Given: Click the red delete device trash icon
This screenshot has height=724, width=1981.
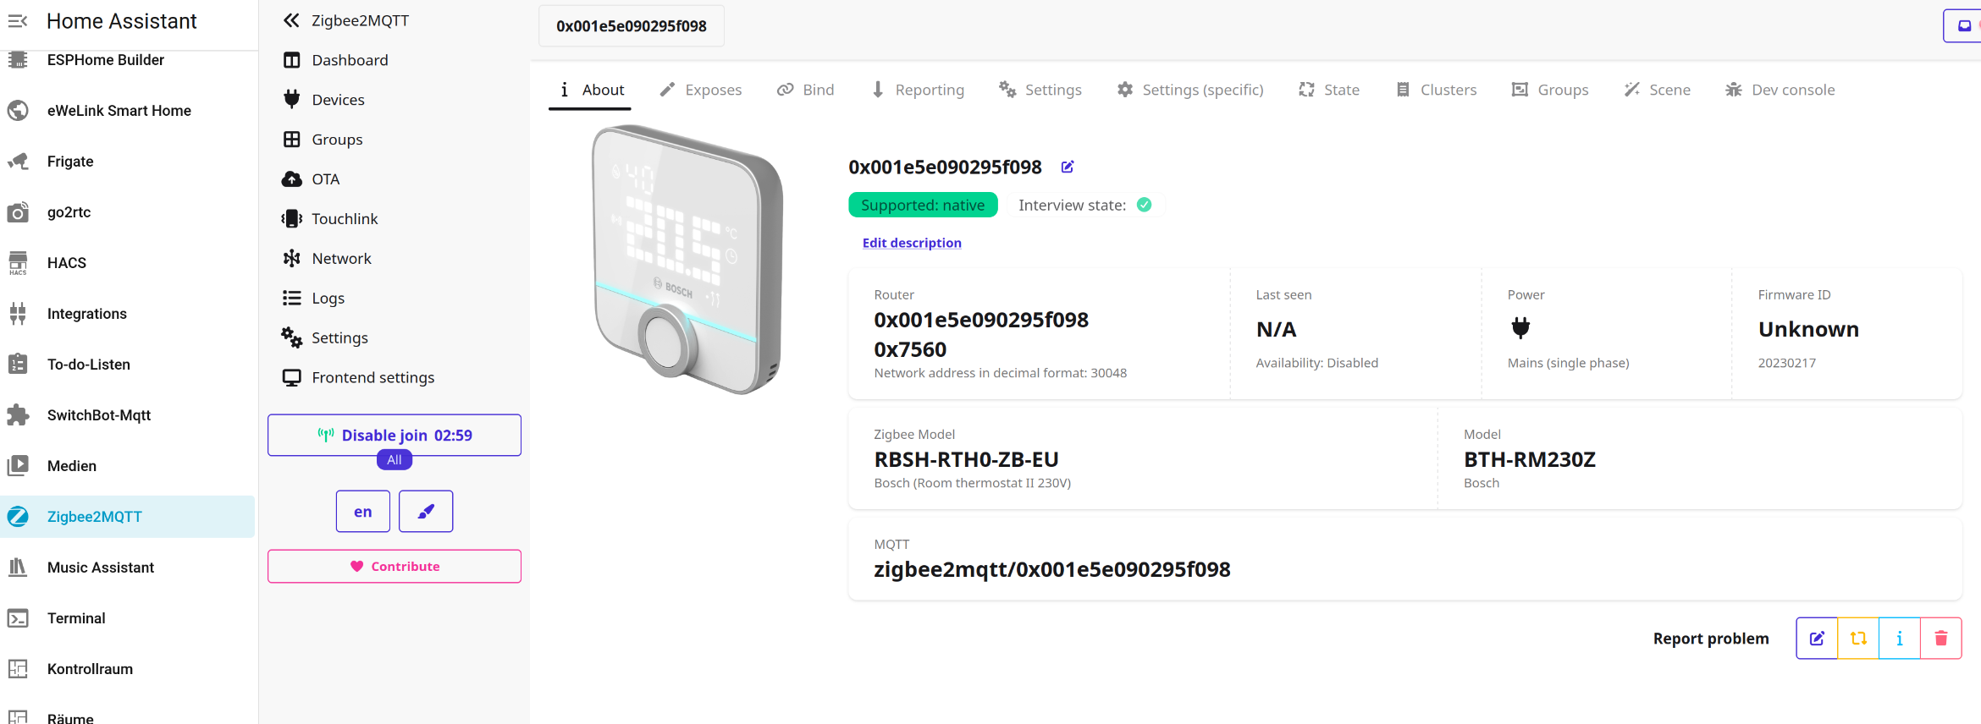Looking at the screenshot, I should [1941, 639].
